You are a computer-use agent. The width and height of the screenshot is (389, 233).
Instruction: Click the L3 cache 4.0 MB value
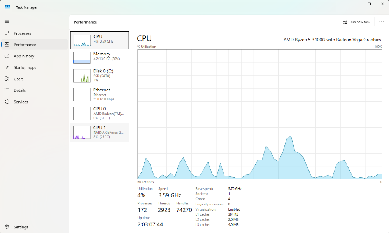click(233, 225)
